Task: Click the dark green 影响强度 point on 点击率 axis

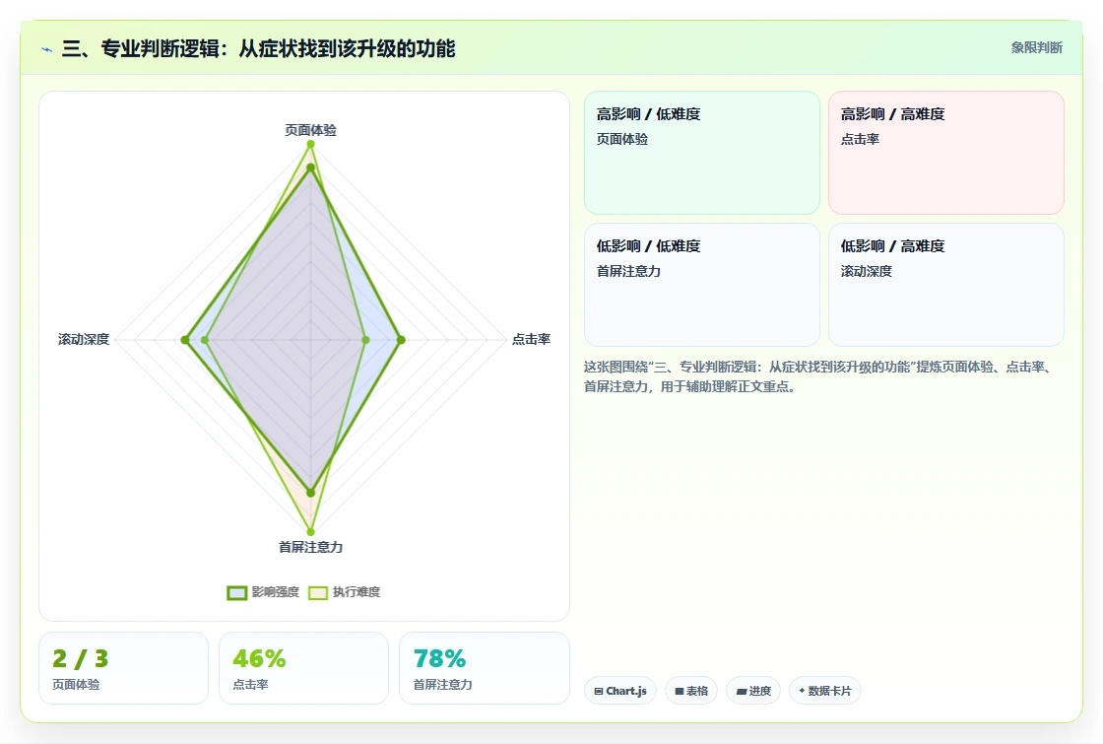Action: [401, 340]
